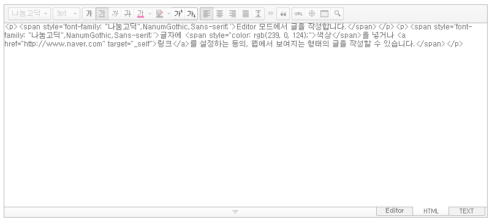Click the editor resize handle at bottom
The width and height of the screenshot is (492, 222).
[x=235, y=212]
